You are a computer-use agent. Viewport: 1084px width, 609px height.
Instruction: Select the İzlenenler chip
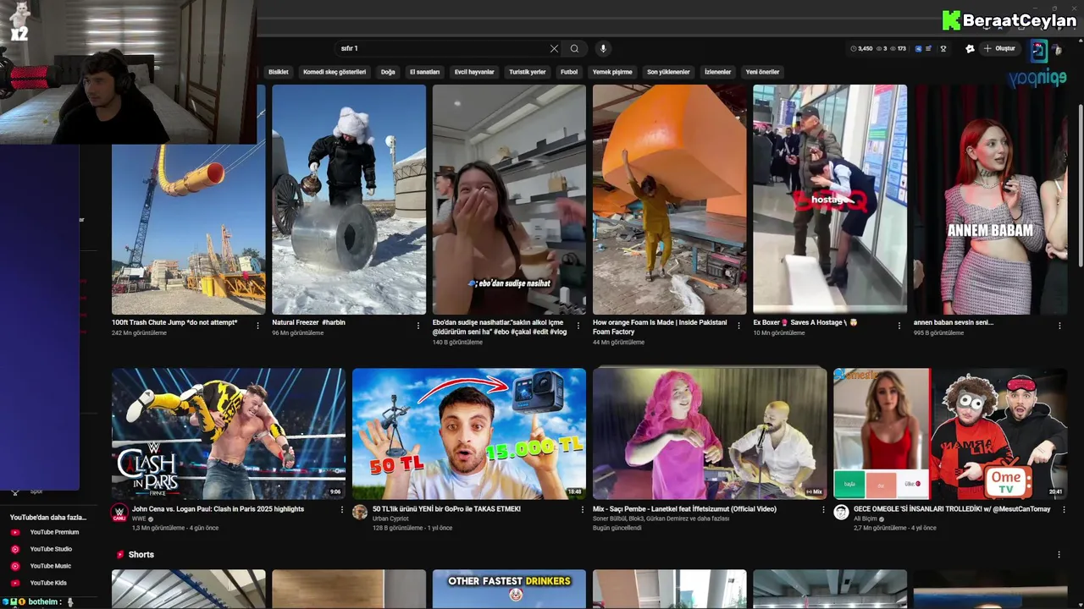[x=717, y=72]
